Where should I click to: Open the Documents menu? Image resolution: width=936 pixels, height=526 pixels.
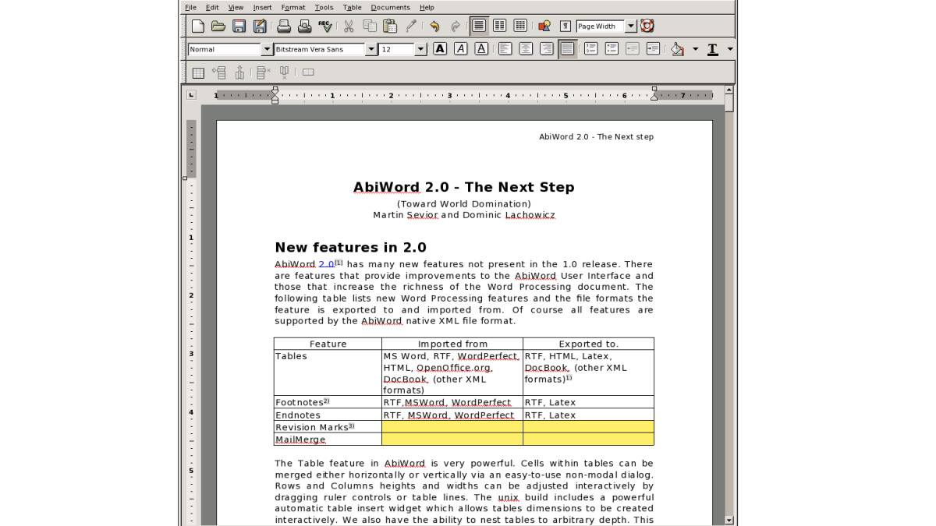click(390, 7)
